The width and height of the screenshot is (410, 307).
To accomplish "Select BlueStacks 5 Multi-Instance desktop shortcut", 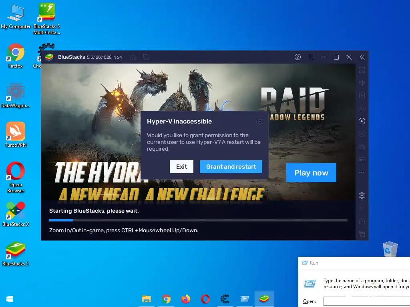I will tap(46, 19).
